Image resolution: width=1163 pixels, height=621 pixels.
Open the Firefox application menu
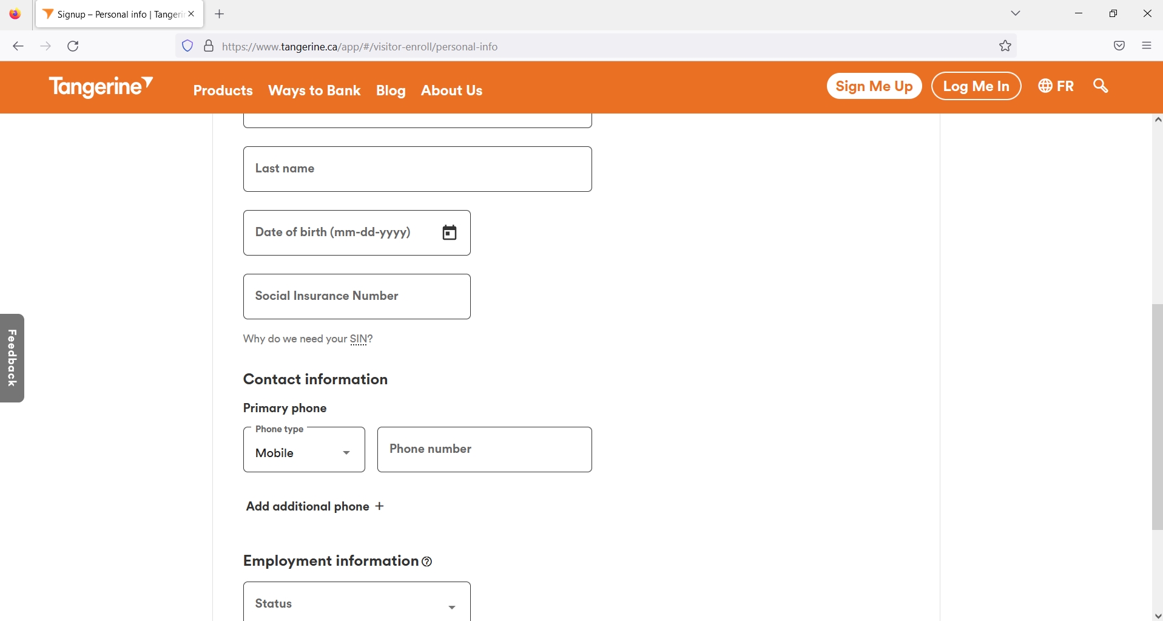(x=1147, y=46)
